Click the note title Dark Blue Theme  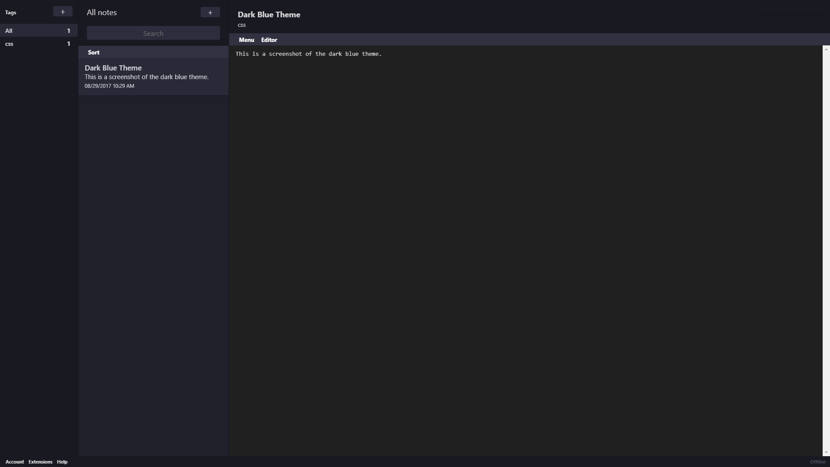[x=269, y=15]
